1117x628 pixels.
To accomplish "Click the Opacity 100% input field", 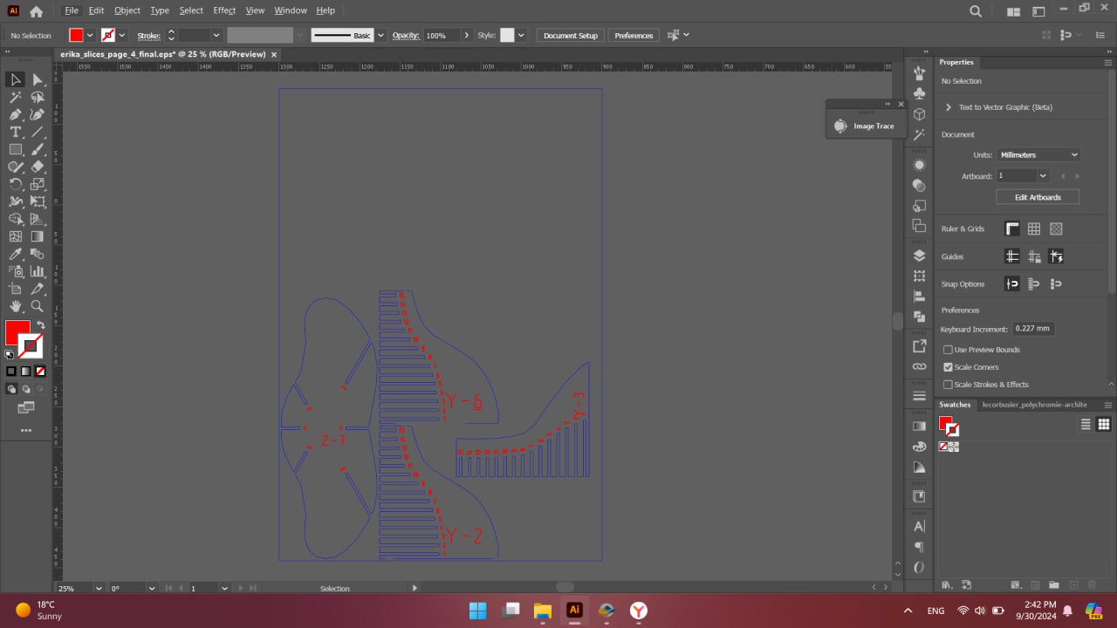I will pos(441,35).
